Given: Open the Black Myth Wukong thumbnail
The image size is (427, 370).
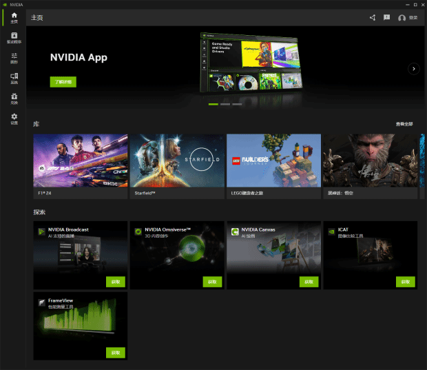Looking at the screenshot, I should click(x=371, y=161).
